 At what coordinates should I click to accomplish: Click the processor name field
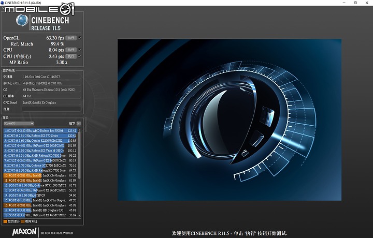tap(51, 77)
